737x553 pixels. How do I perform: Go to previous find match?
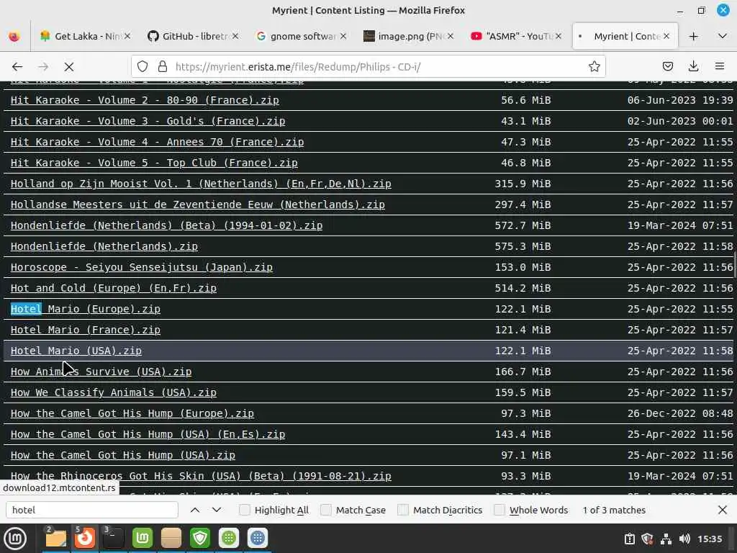click(195, 510)
